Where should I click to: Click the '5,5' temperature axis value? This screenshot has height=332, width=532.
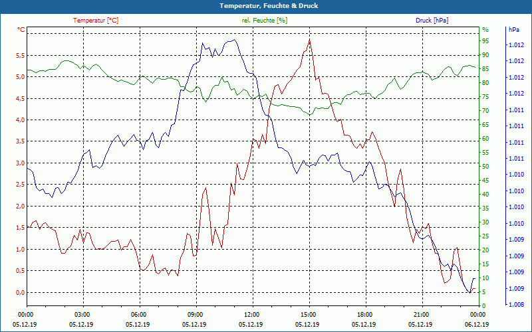21,55
